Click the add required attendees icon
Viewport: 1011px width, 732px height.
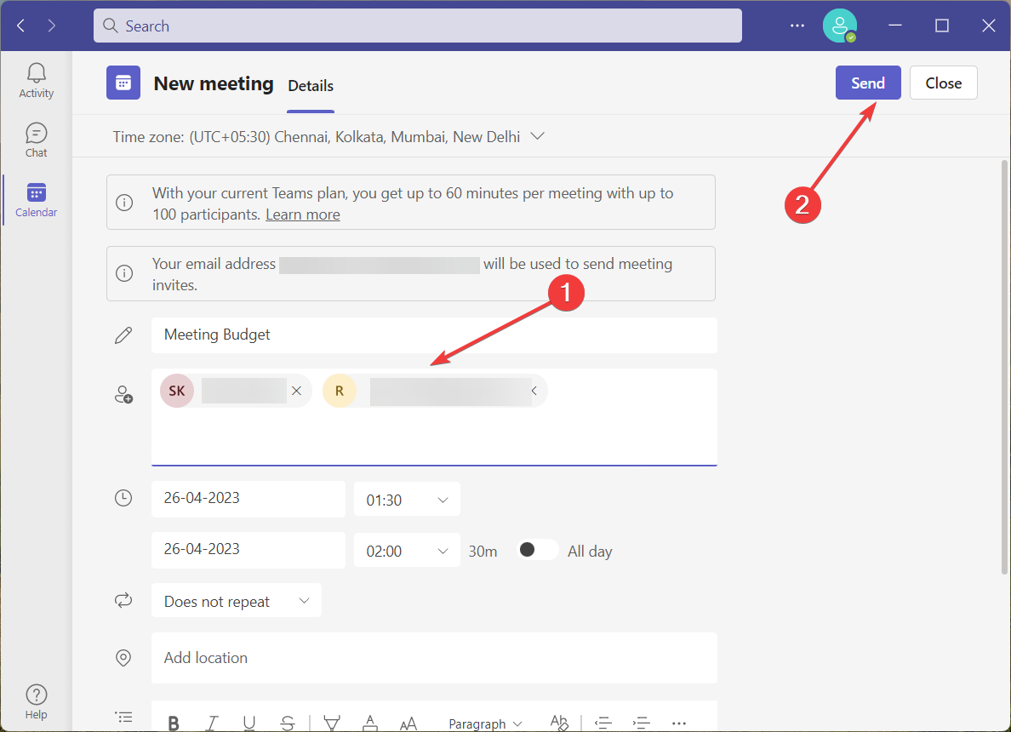pos(123,394)
